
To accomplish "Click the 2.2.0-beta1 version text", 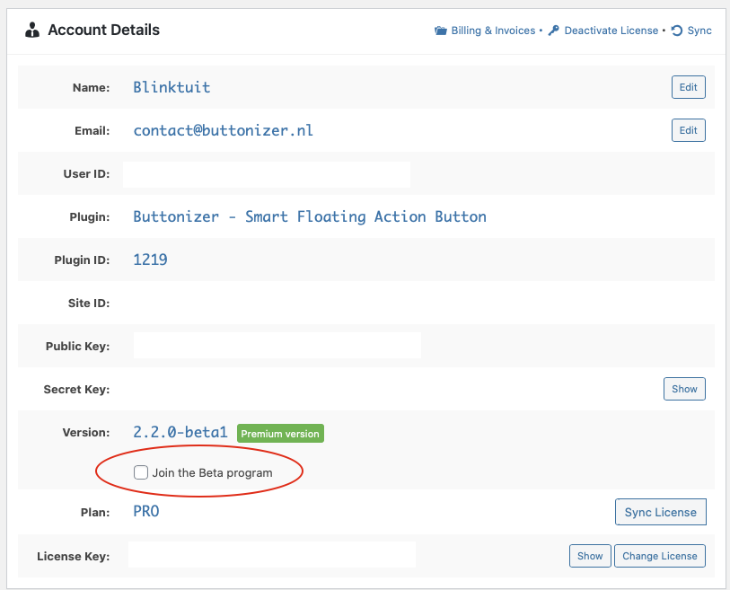I will [180, 432].
